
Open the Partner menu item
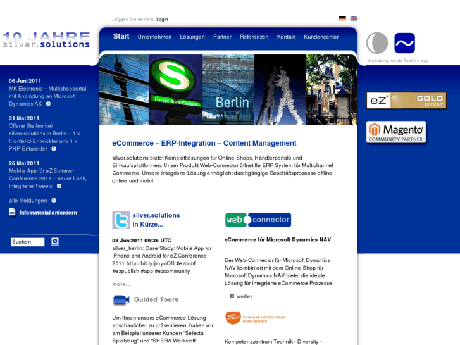pyautogui.click(x=222, y=37)
